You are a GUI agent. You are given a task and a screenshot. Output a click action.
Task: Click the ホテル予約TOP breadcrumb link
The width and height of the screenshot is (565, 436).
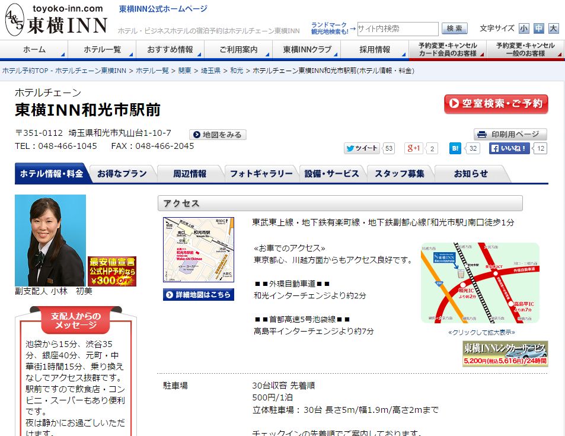[64, 71]
